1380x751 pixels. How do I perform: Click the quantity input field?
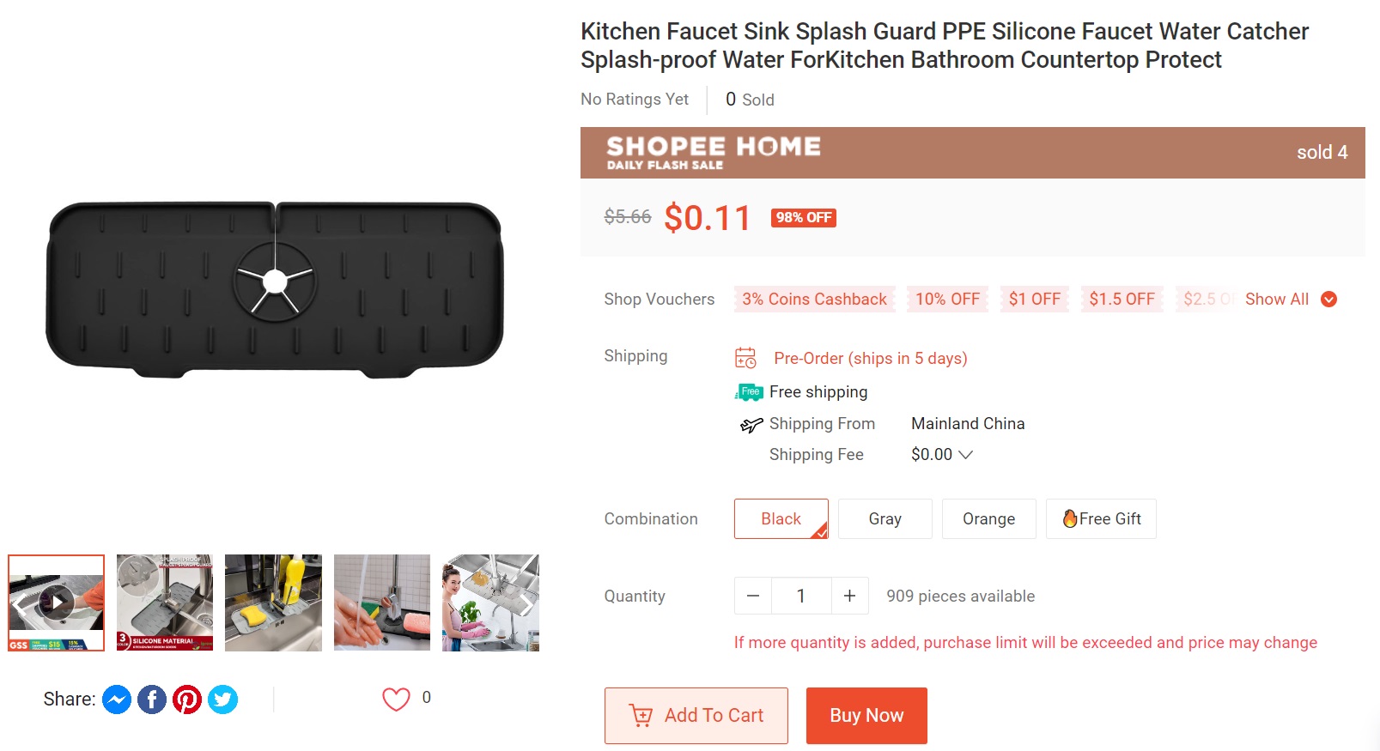801,596
